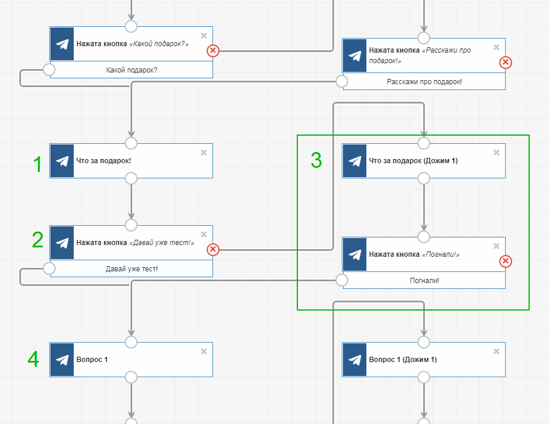549x424 pixels.
Task: Delete the «Вопрос 1 (Дожим 1)» block
Action: click(496, 351)
